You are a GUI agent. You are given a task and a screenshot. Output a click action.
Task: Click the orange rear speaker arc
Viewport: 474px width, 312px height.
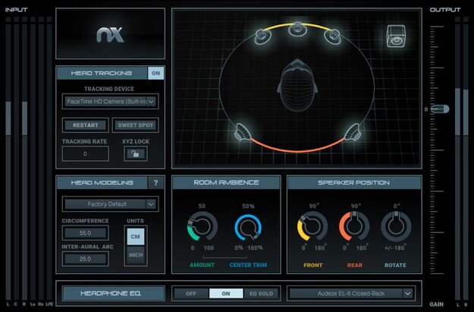pyautogui.click(x=298, y=150)
